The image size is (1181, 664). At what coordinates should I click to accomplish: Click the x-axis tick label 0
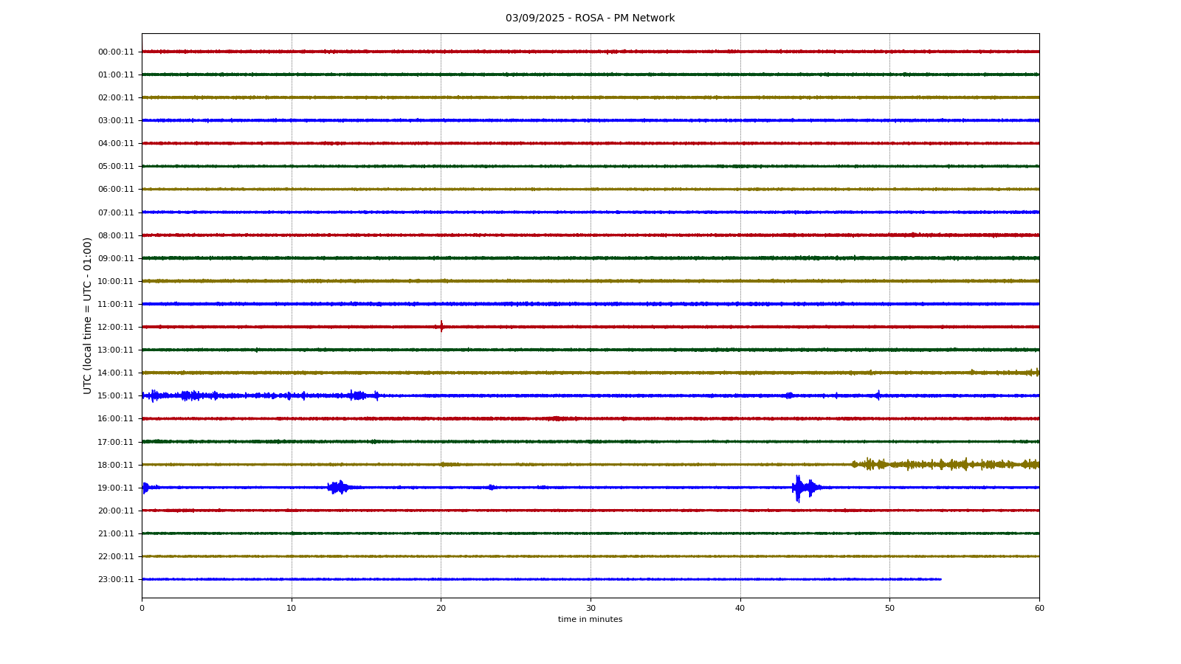pos(142,608)
